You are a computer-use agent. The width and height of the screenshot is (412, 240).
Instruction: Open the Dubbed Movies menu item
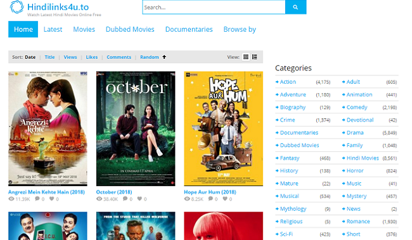click(x=130, y=29)
